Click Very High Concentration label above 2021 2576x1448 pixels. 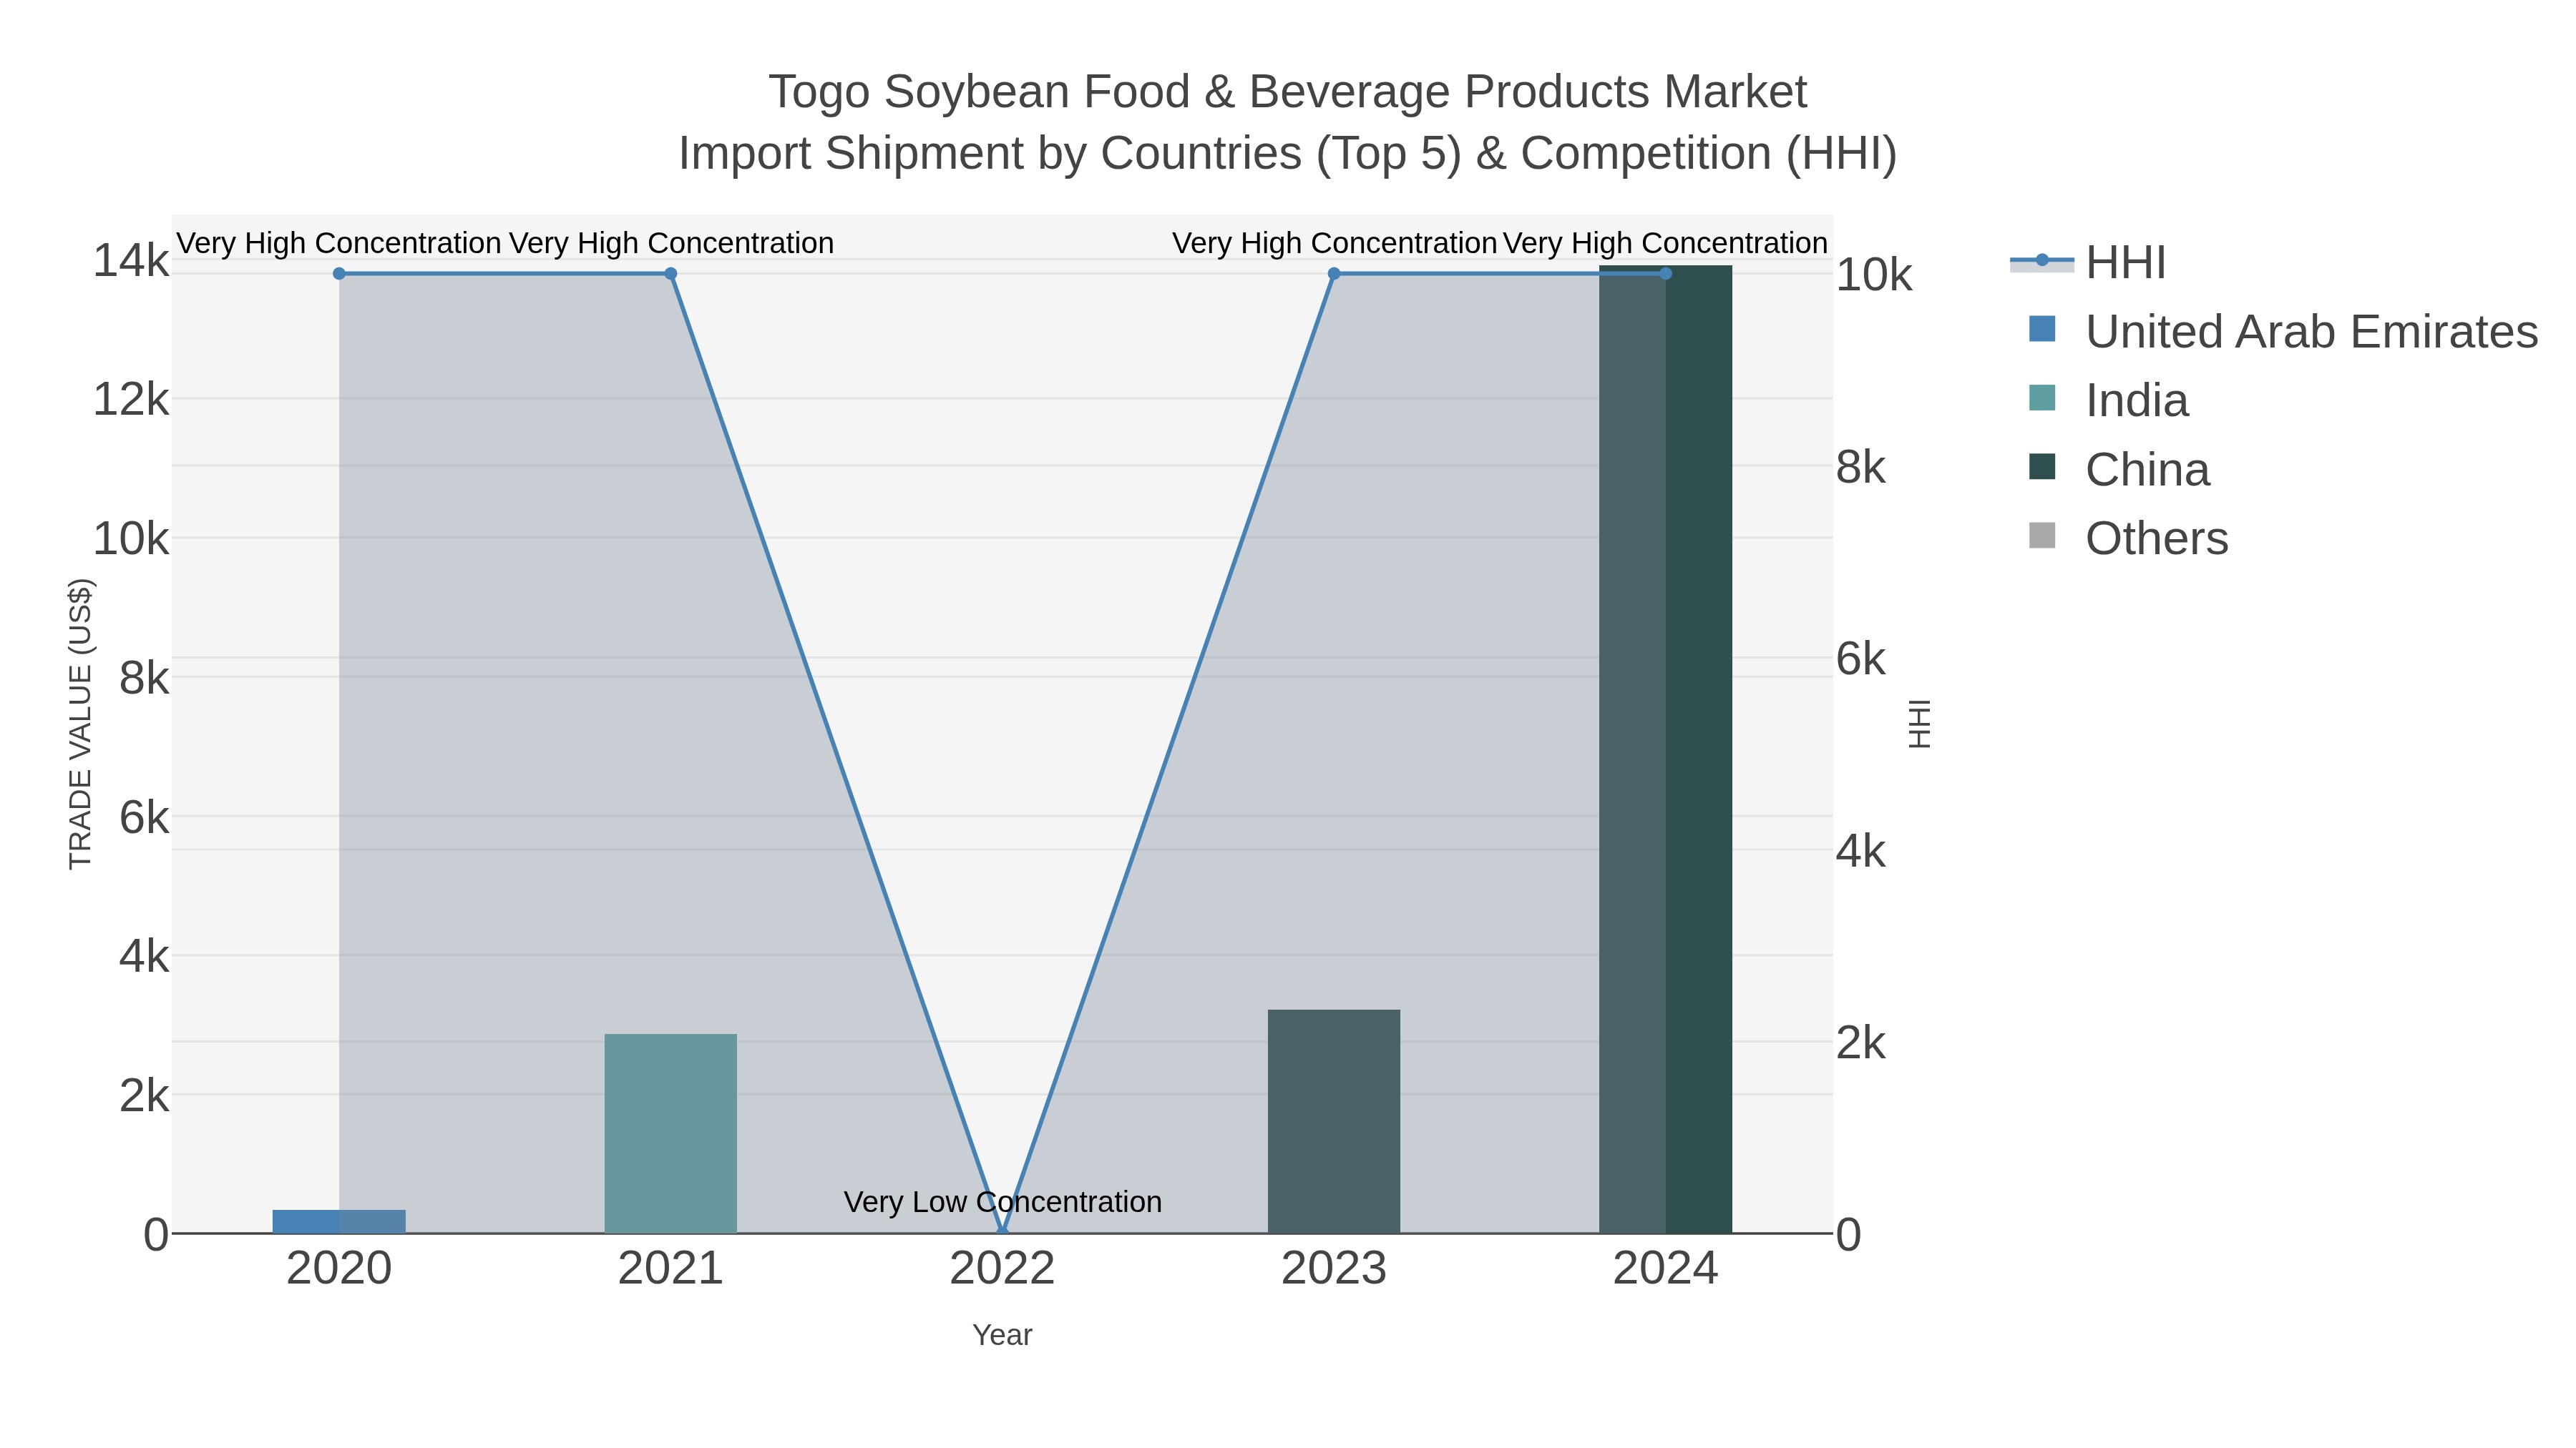671,243
